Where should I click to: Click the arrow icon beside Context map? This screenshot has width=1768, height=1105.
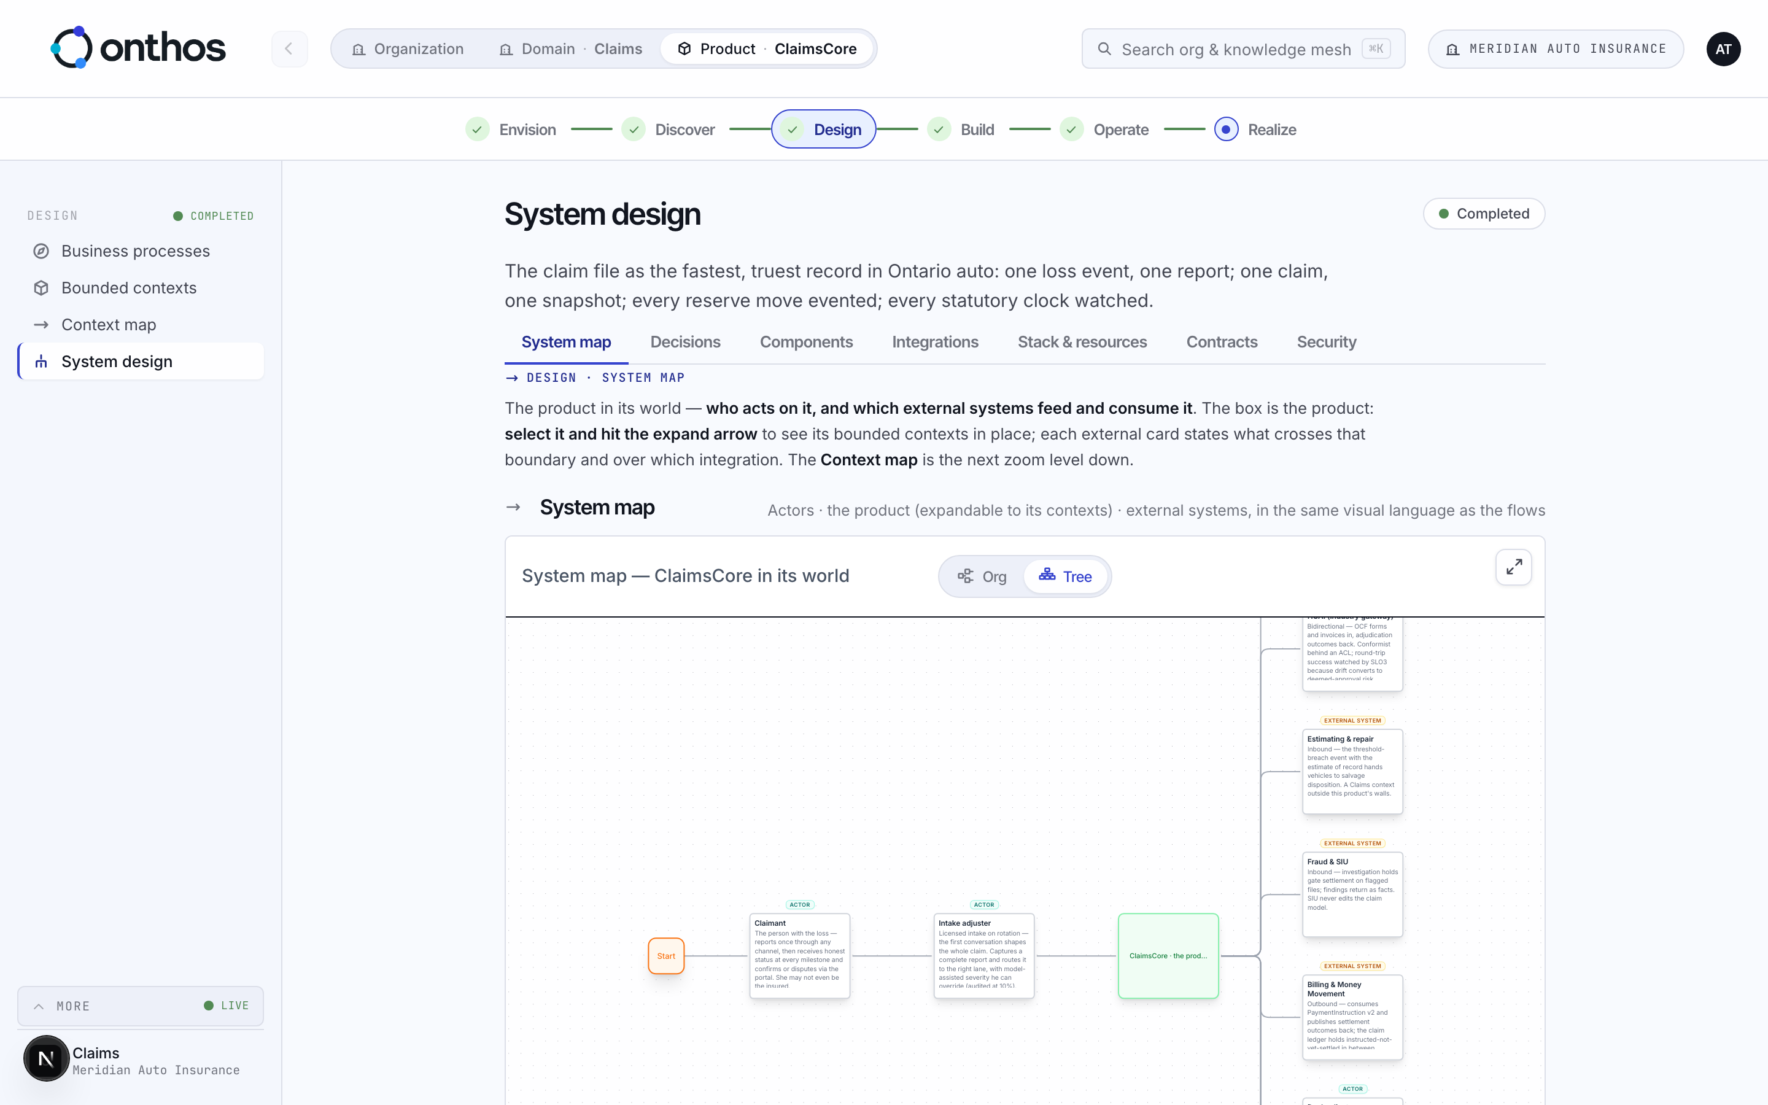coord(41,325)
